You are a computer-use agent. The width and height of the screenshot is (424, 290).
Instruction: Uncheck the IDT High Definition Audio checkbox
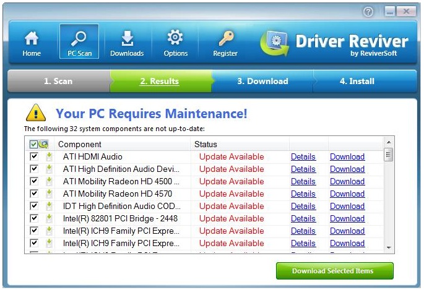tap(34, 206)
